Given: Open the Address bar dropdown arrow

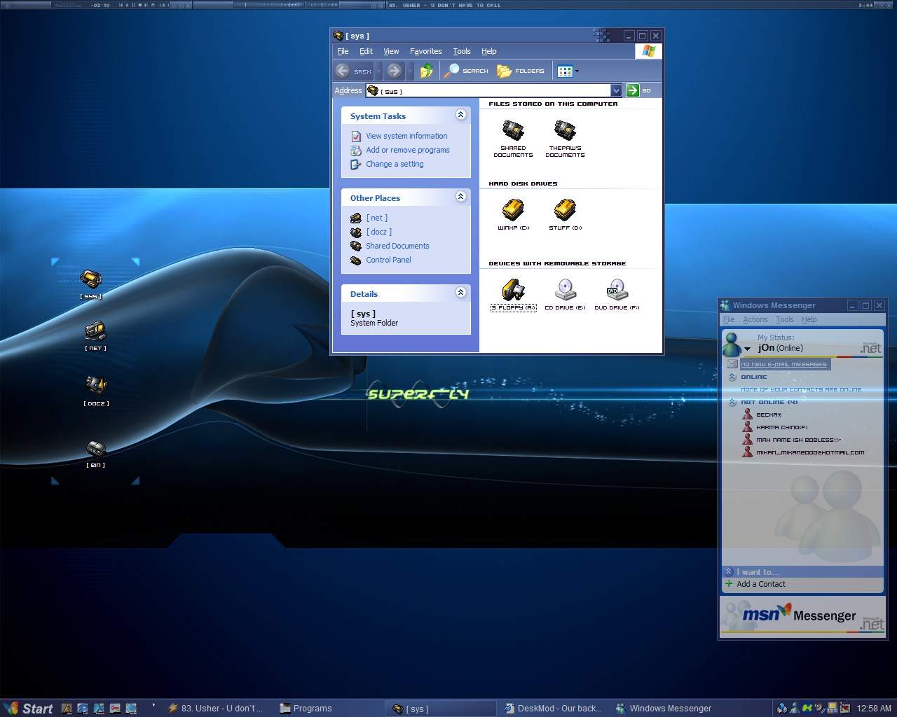Looking at the screenshot, I should [x=615, y=90].
